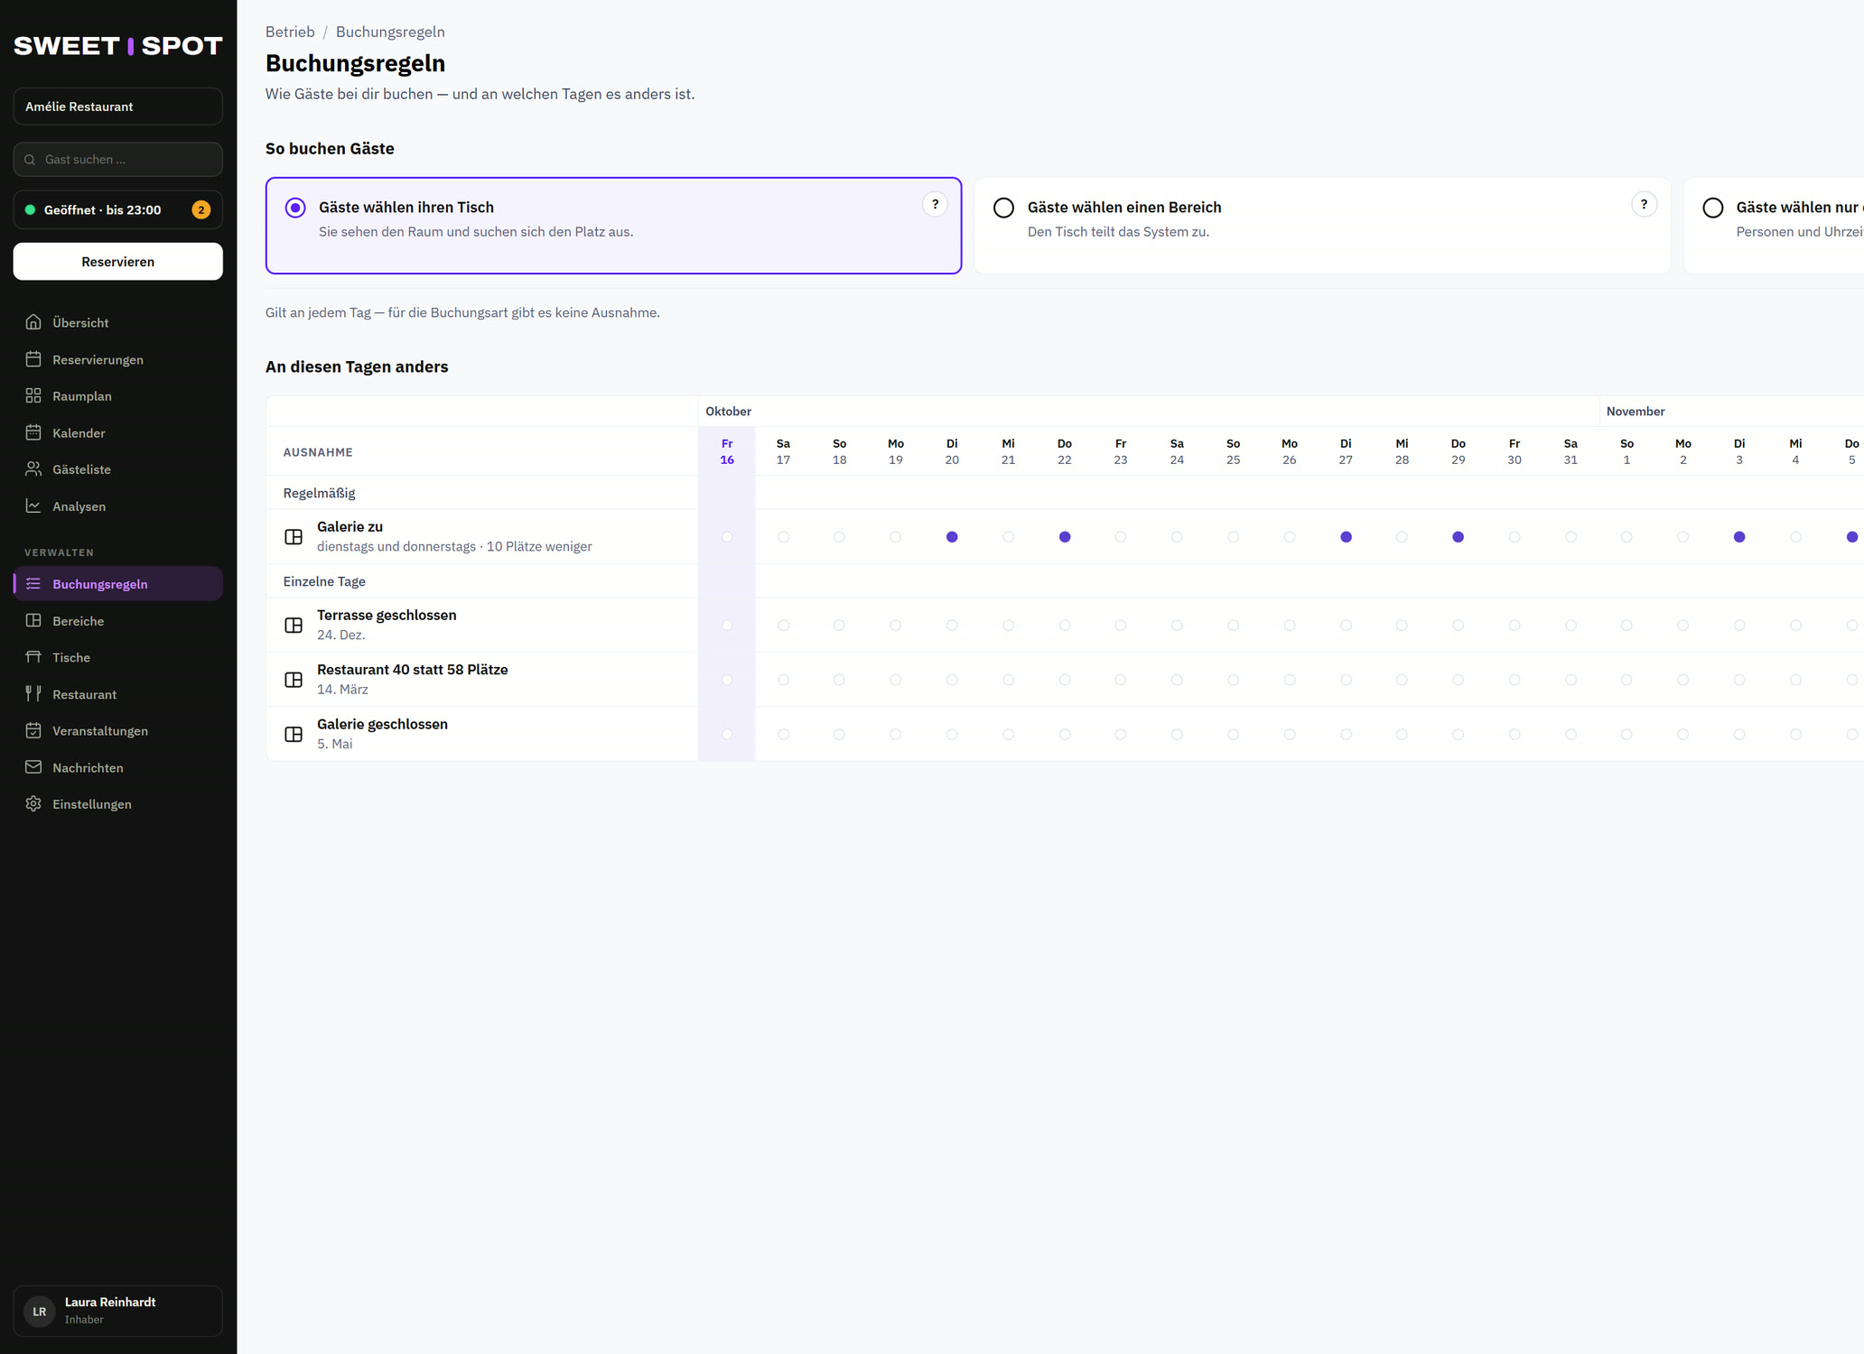Toggle Galerie zu dot for Do 22
The image size is (1864, 1354).
pos(1065,537)
